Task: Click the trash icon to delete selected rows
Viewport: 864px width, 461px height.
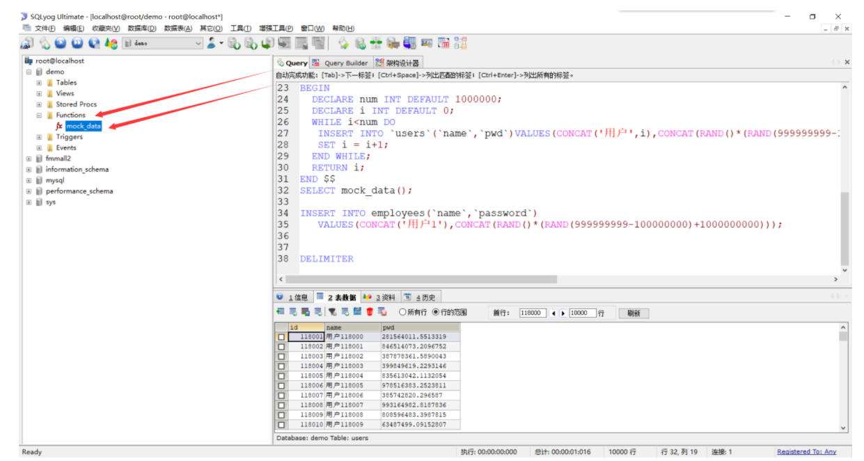Action: [x=370, y=312]
